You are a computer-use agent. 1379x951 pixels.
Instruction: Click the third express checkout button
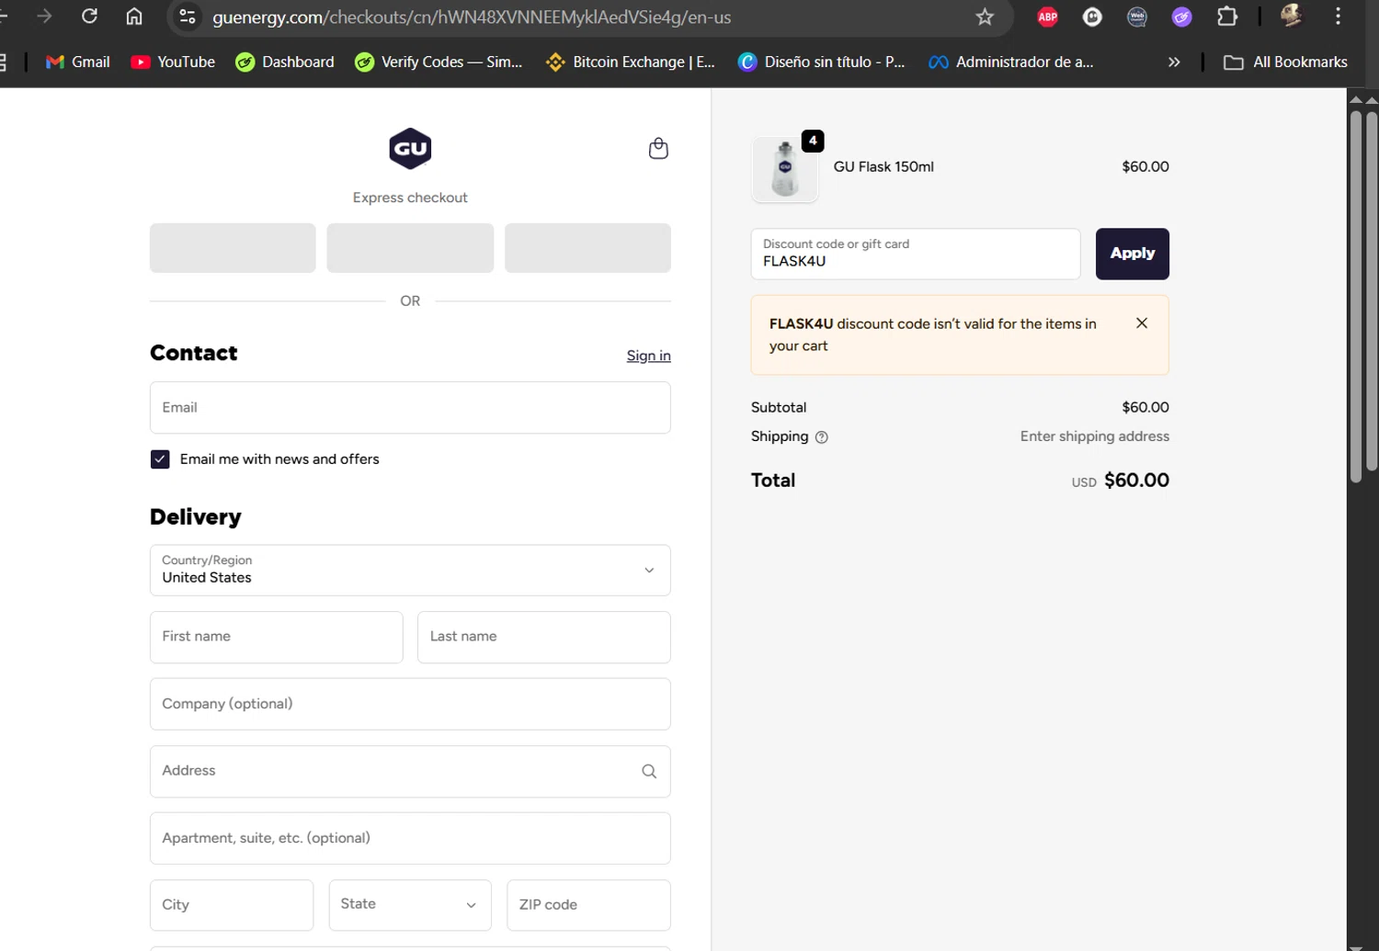tap(587, 248)
